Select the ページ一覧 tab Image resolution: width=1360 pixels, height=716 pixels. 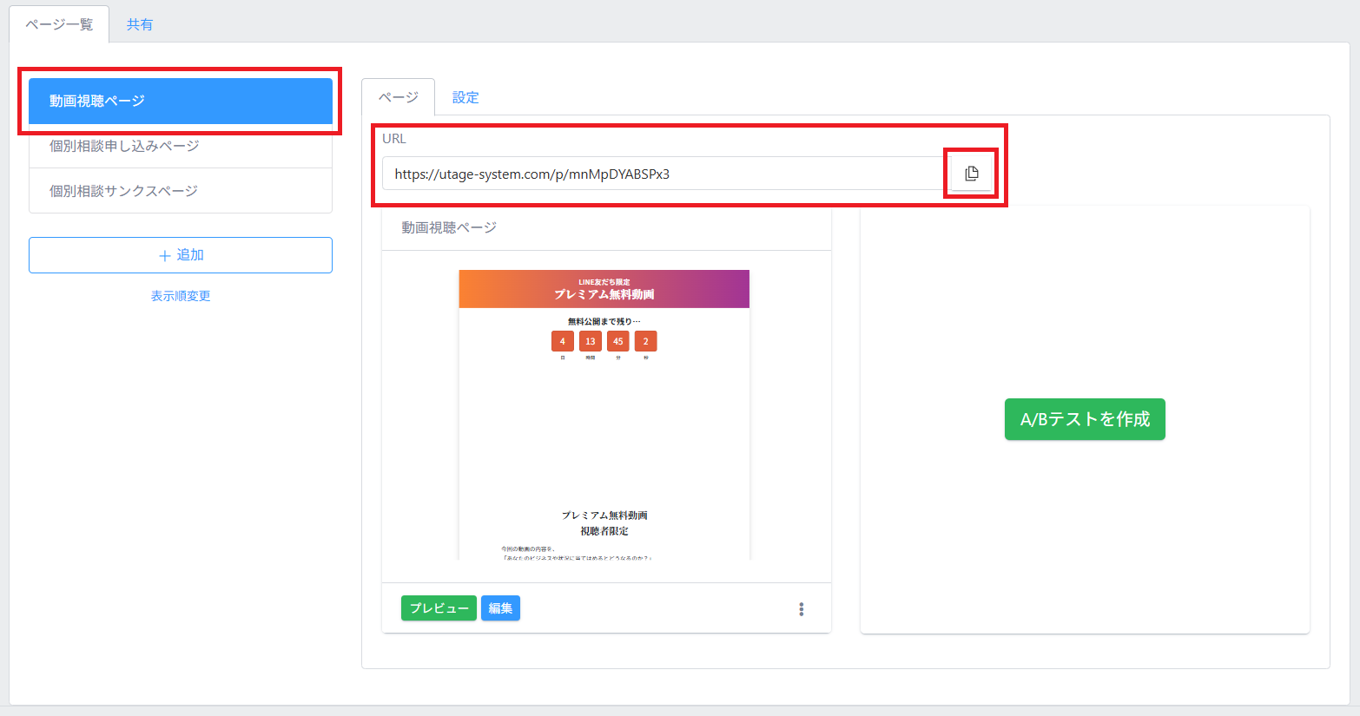point(59,24)
